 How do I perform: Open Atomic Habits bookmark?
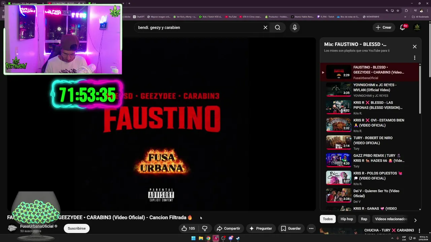[302, 17]
